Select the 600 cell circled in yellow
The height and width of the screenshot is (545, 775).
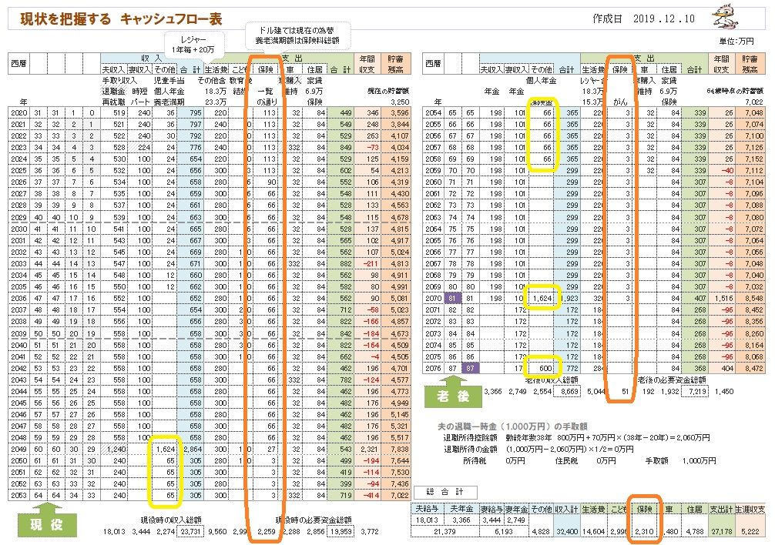[x=542, y=368]
